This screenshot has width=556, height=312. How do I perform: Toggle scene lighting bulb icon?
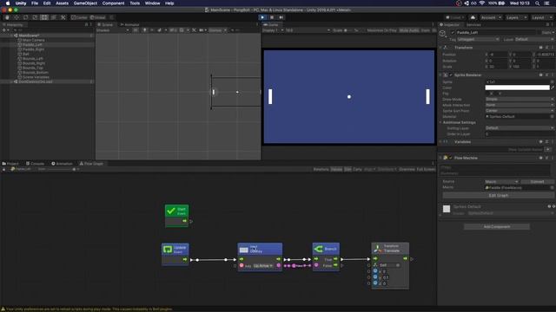coord(145,30)
